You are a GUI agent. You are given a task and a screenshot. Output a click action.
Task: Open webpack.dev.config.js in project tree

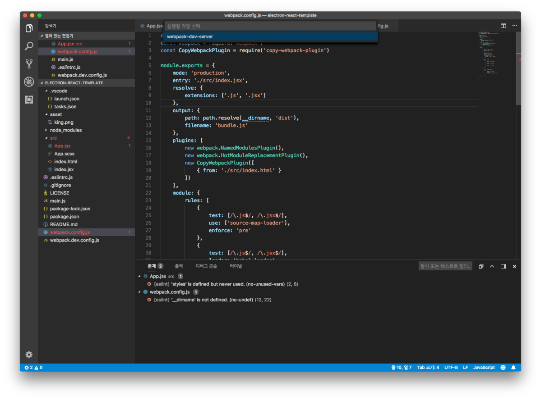86,240
